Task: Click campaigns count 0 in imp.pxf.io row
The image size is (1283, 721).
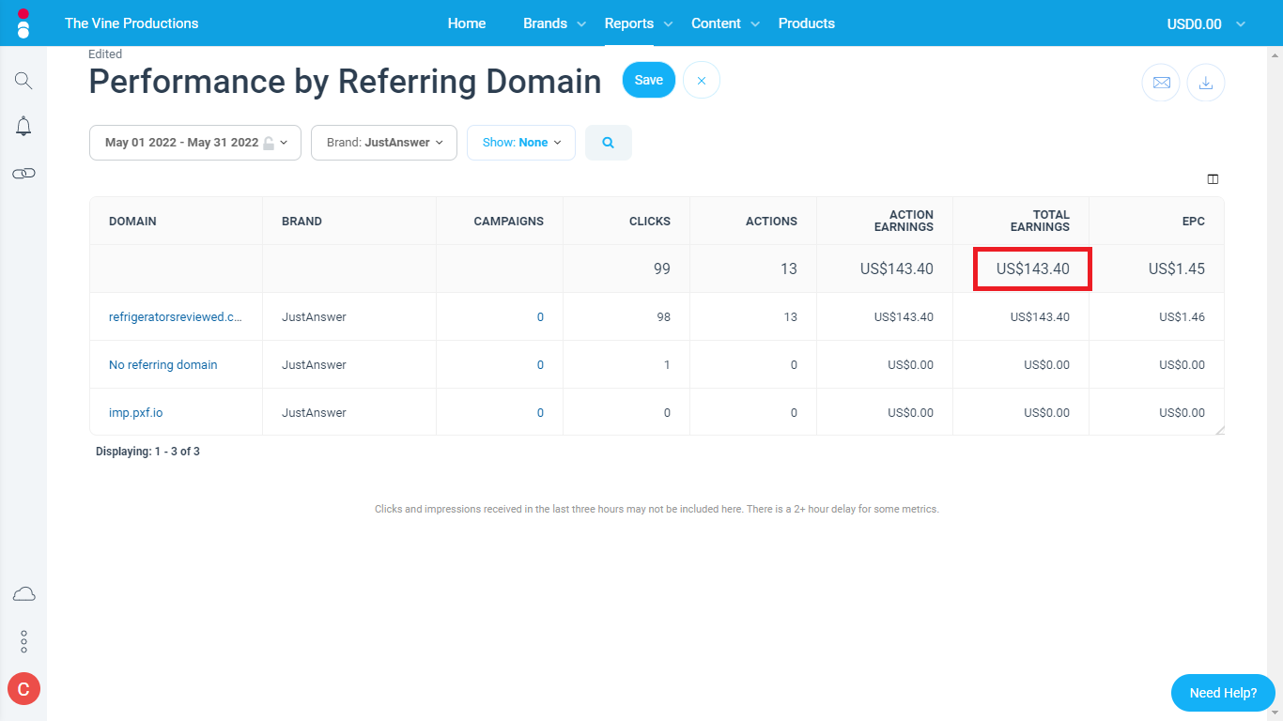Action: click(x=540, y=413)
